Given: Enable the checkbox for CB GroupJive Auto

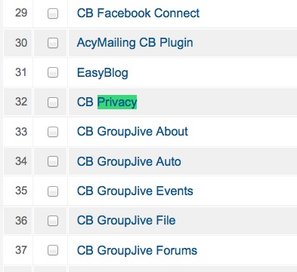Looking at the screenshot, I should pyautogui.click(x=53, y=161).
